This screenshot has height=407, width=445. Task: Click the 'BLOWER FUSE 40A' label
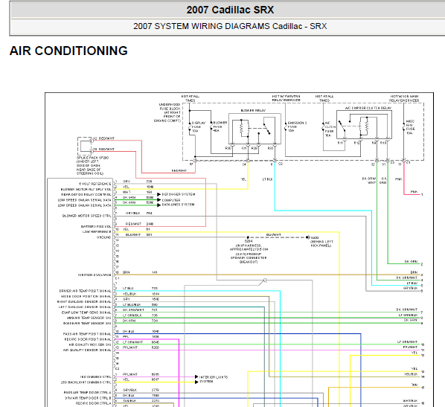pos(220,126)
